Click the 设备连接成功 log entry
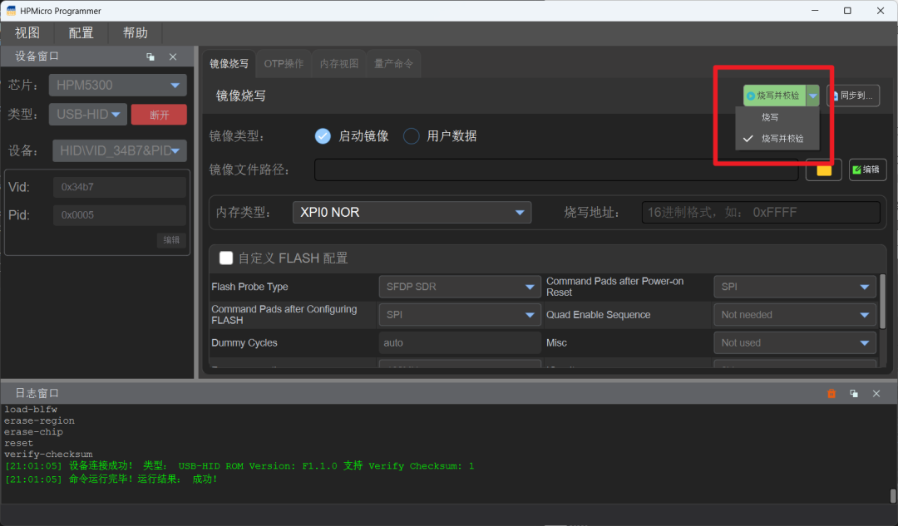The width and height of the screenshot is (898, 526). click(x=239, y=466)
